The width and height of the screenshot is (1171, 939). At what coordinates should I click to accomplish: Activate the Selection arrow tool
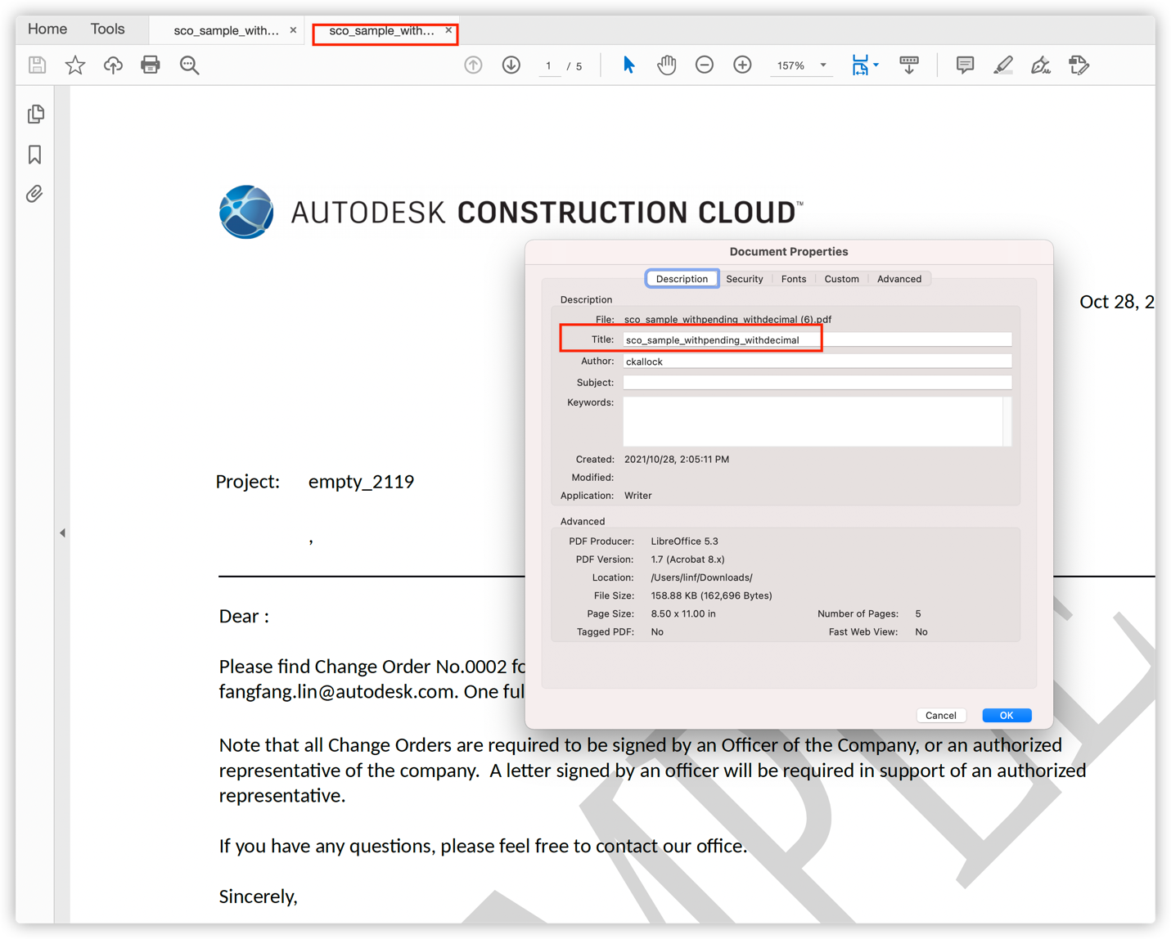click(628, 65)
